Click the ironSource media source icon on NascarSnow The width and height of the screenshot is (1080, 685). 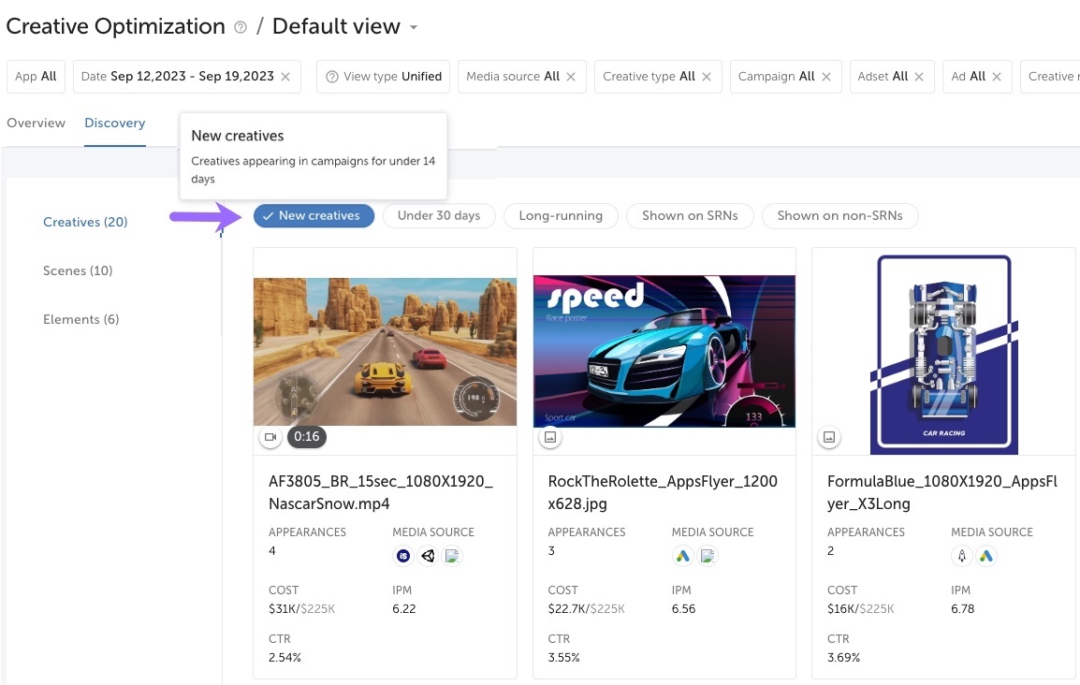pos(403,556)
